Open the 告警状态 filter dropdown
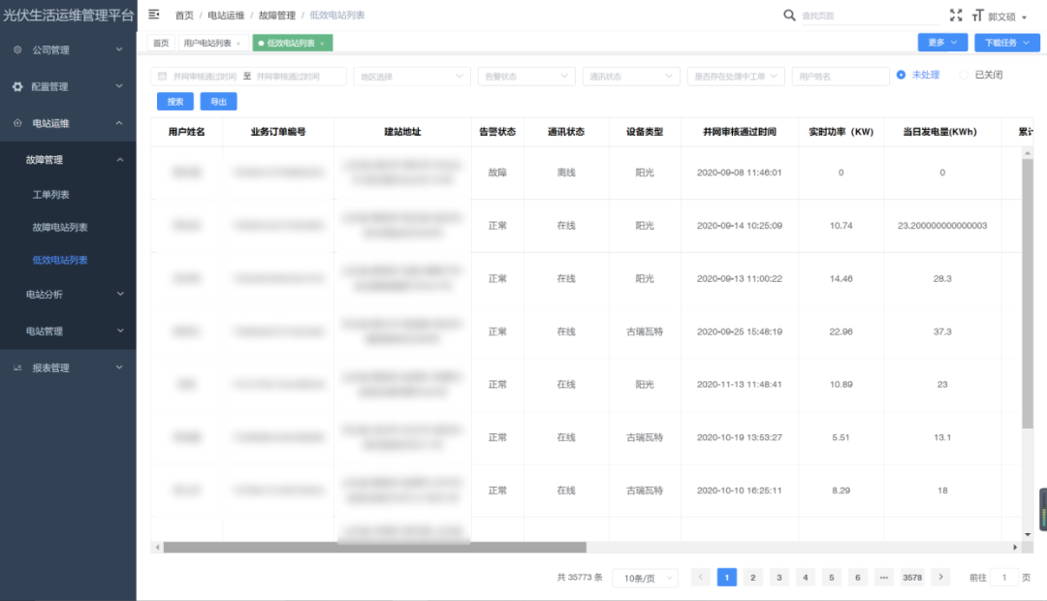 [526, 77]
